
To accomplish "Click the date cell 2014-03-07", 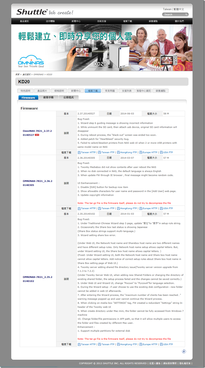I will (127, 158).
